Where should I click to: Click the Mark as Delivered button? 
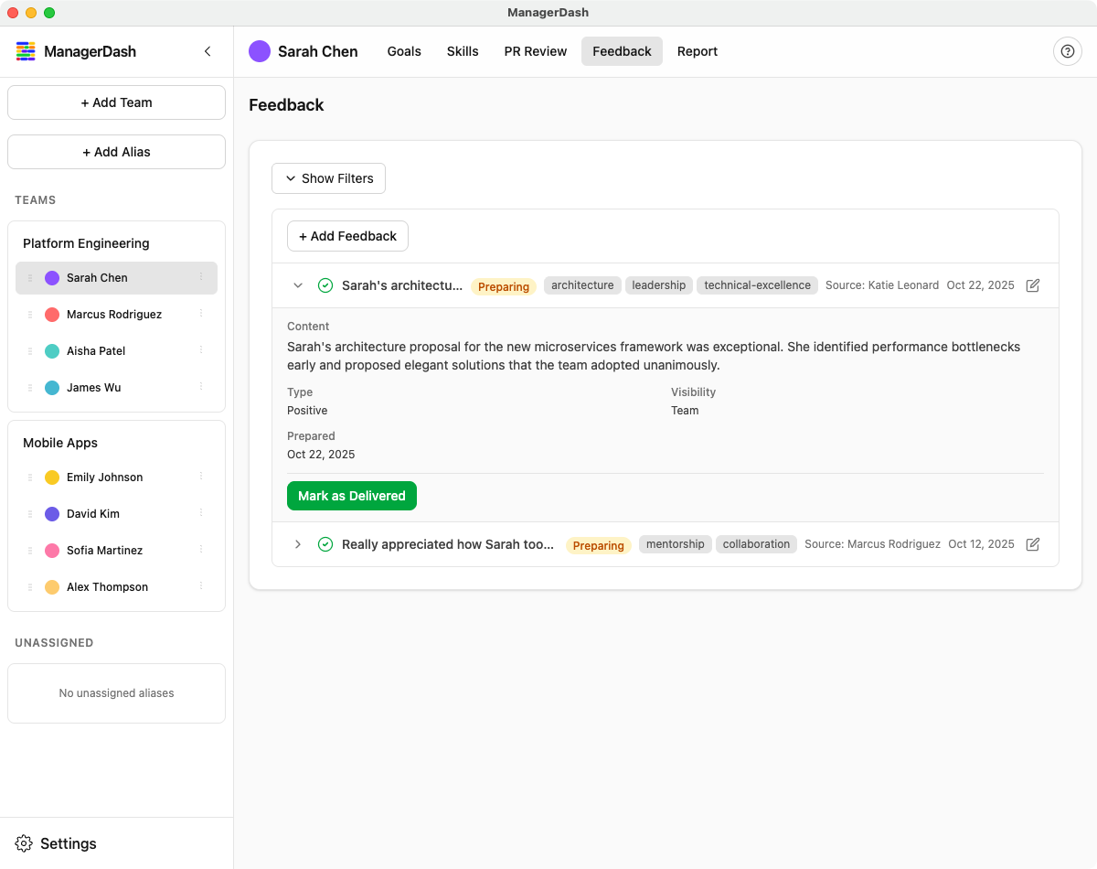coord(351,495)
